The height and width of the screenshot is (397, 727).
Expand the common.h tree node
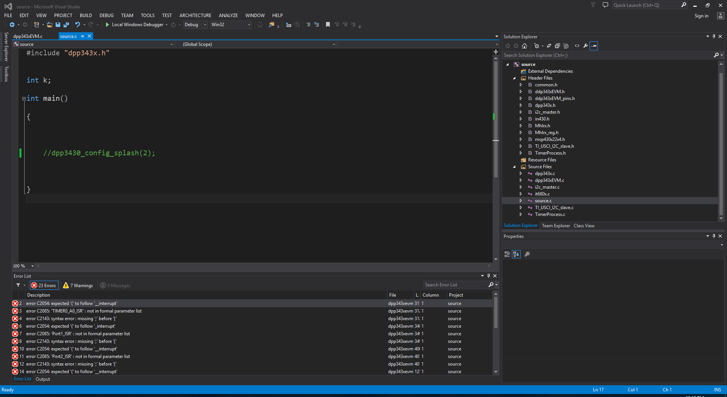(x=521, y=85)
